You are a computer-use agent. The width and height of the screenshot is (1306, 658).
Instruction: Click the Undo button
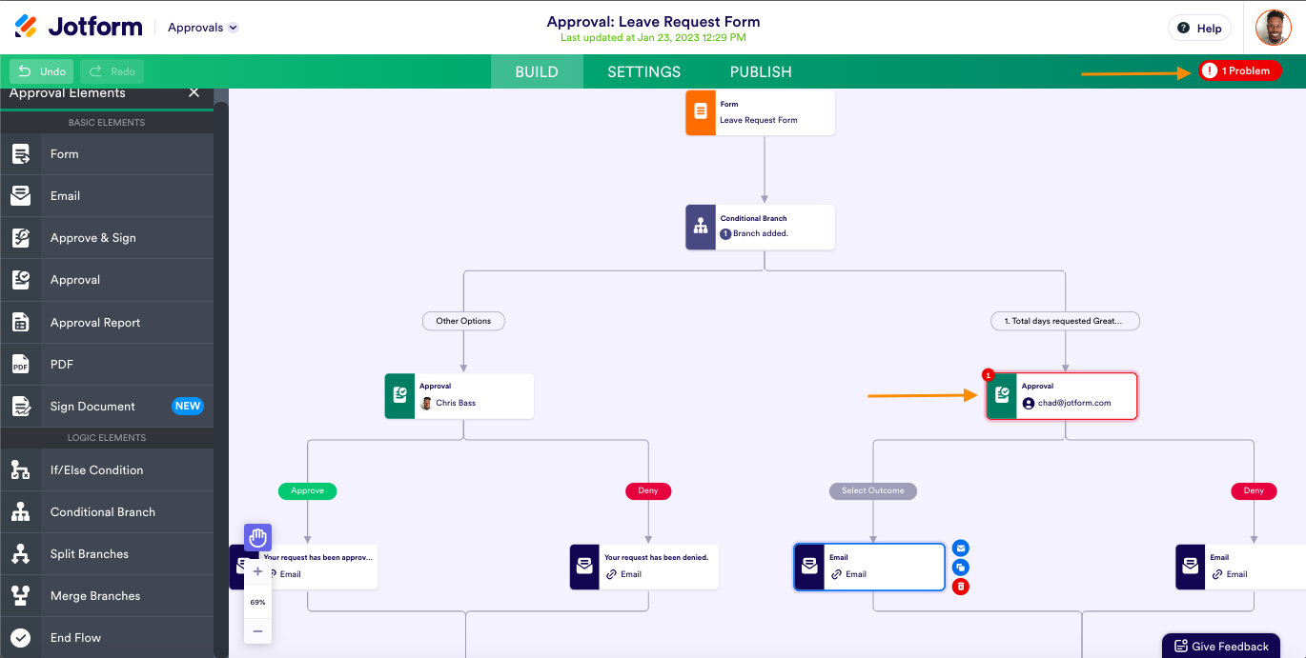[43, 71]
